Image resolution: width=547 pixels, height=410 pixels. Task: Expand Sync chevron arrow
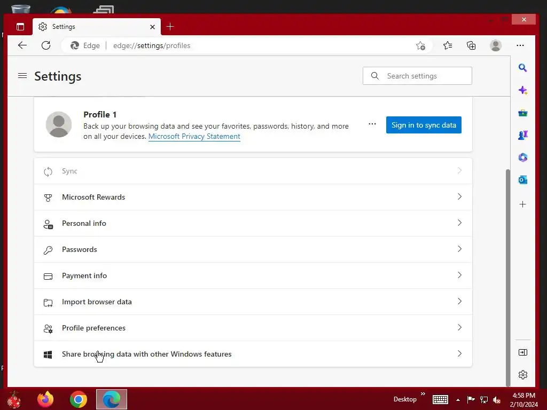(x=459, y=170)
